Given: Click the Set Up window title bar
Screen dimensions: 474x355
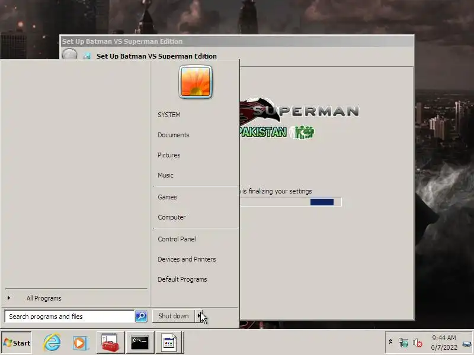Looking at the screenshot, I should (237, 41).
